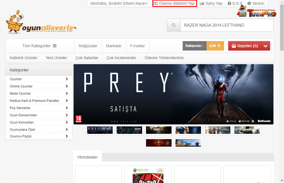Expand the cart dropdown arrow
The height and width of the screenshot is (183, 284).
(x=265, y=46)
